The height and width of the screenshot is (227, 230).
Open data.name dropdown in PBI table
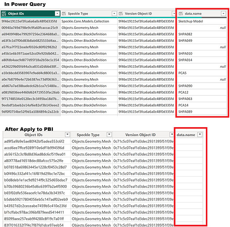[200, 134]
